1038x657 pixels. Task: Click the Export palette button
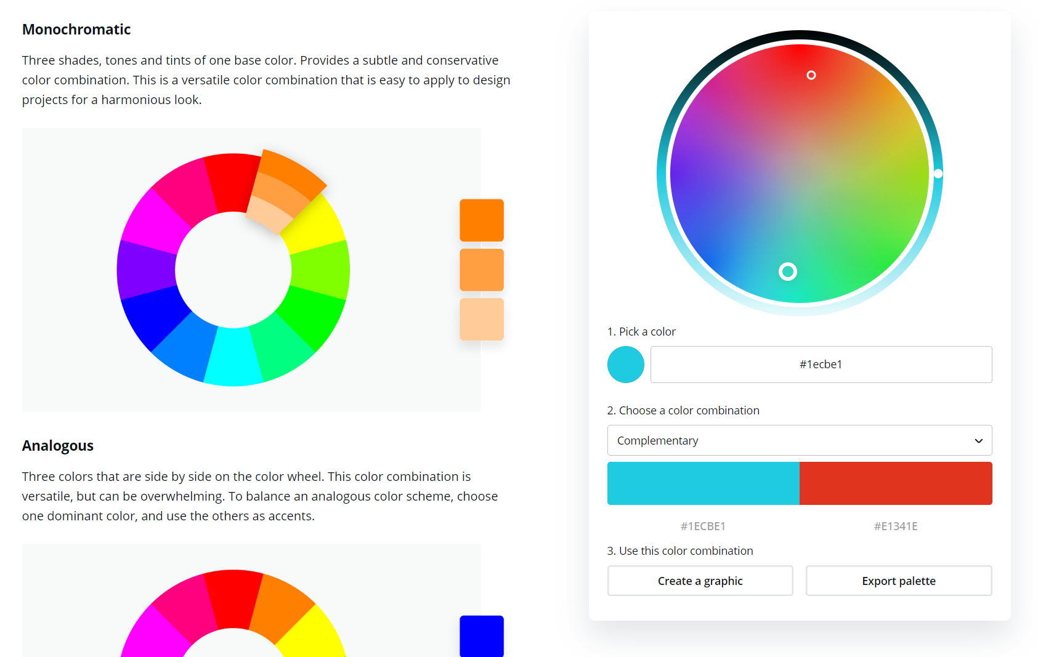coord(899,581)
